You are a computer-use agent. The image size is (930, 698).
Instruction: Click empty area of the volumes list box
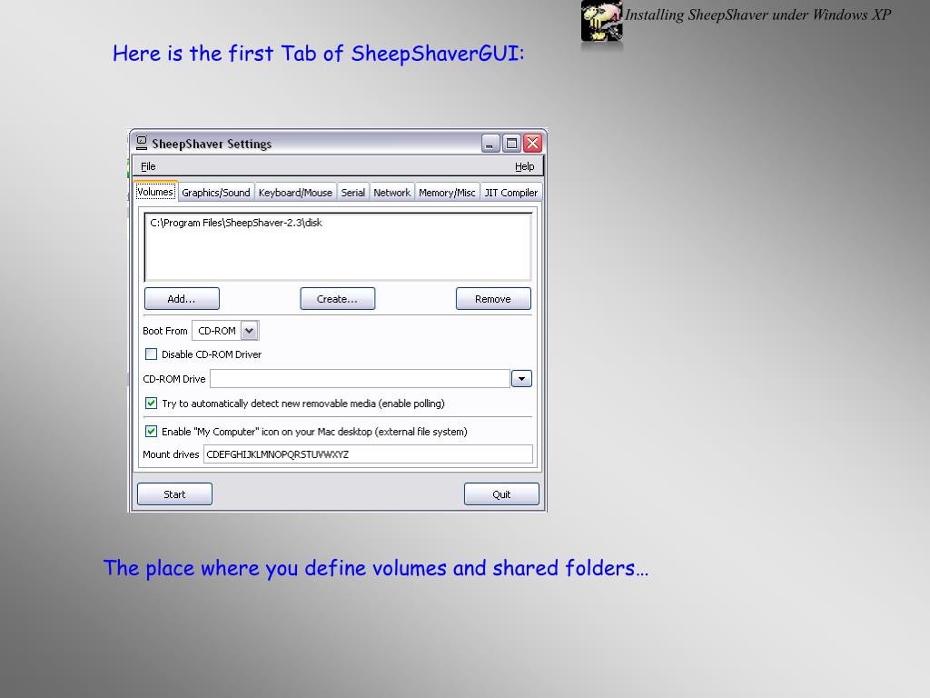tap(338, 255)
